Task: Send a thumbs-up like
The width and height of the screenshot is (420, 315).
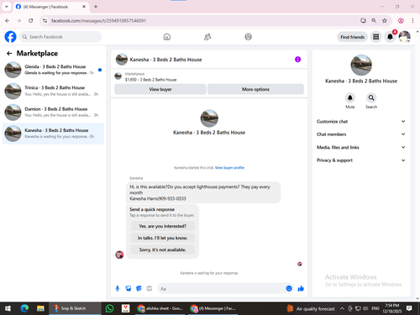Action: pyautogui.click(x=301, y=288)
